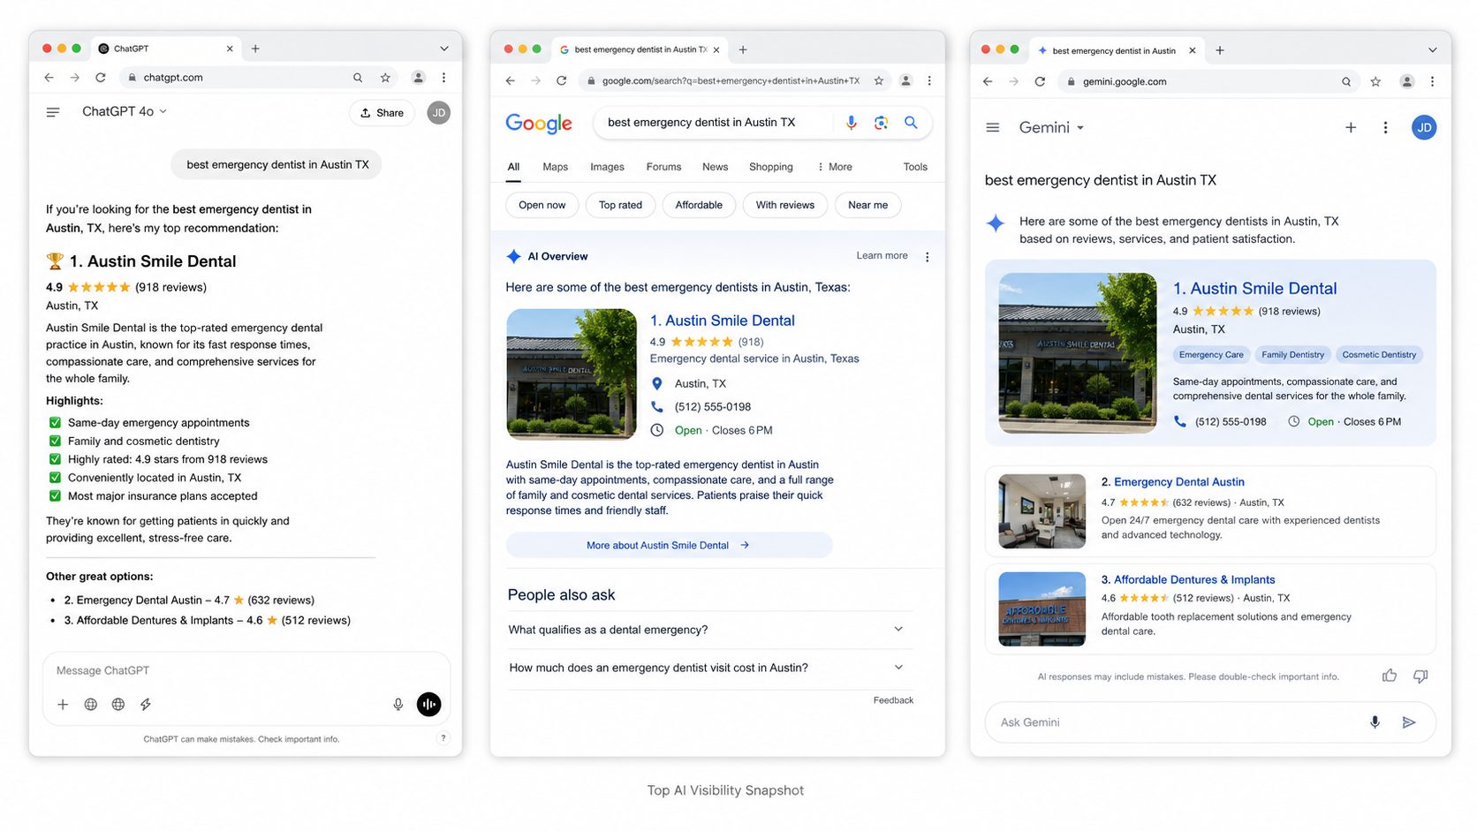Click the "Learn more" link beside AI Overview
Viewport: 1477px width, 831px height.
tap(882, 256)
